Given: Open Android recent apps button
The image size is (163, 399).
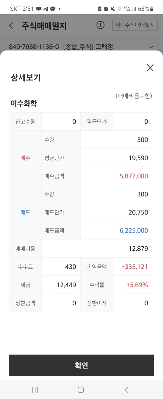Looking at the screenshot, I should [x=35, y=390].
